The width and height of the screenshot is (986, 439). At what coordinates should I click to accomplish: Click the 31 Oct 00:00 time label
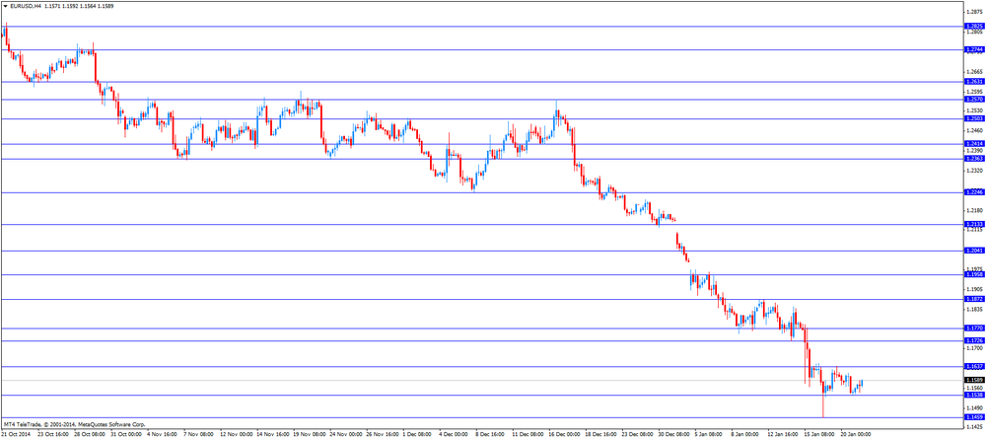124,434
